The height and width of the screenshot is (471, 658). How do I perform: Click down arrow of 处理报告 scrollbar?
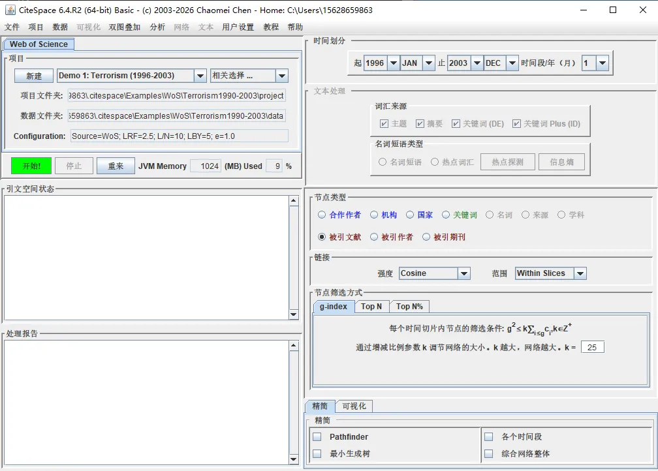(x=294, y=460)
